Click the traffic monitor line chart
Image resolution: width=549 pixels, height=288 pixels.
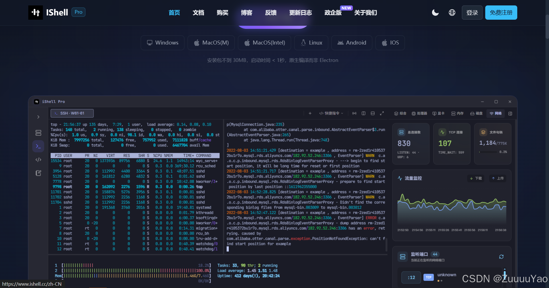452,210
